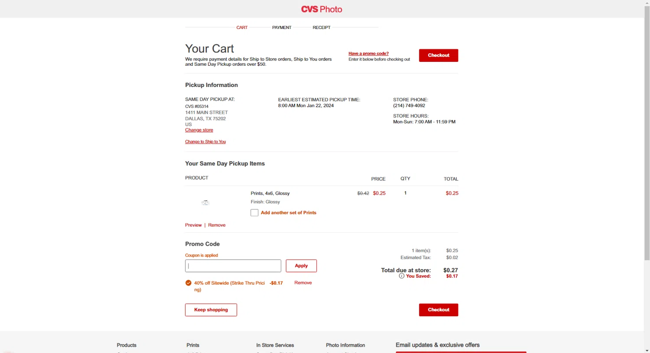Remove Prints 4x6 Glossy item

[x=217, y=225]
